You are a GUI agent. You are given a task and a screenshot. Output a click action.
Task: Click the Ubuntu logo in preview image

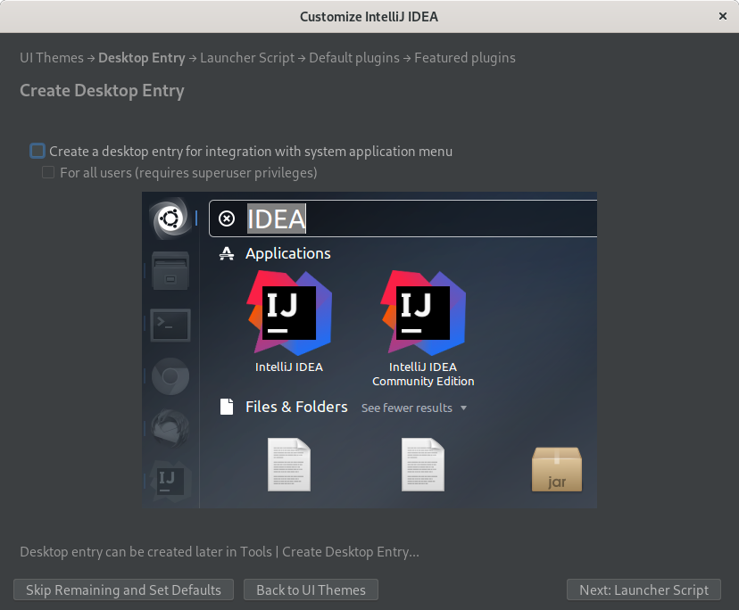pyautogui.click(x=170, y=218)
